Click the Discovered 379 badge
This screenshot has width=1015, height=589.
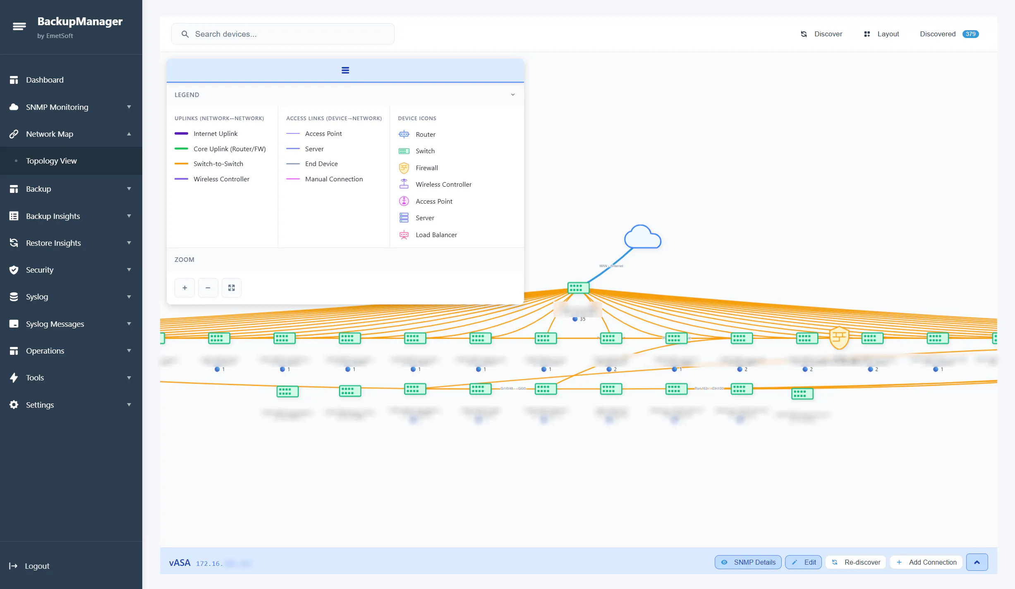click(970, 34)
